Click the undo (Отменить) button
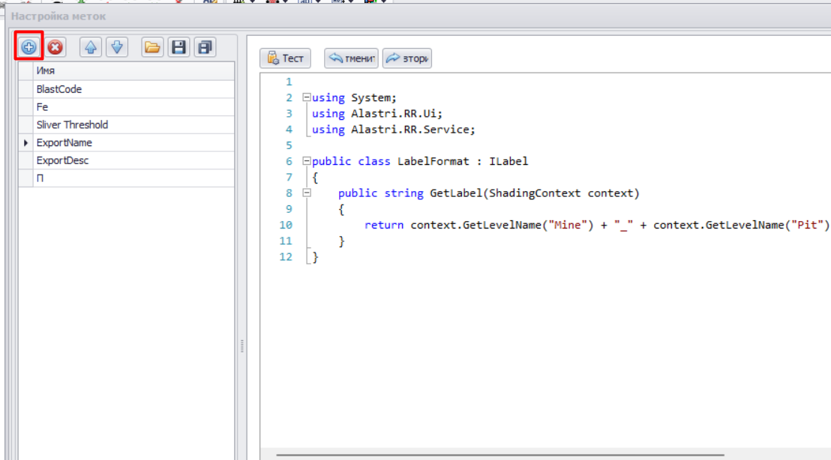This screenshot has width=831, height=460. click(x=352, y=58)
